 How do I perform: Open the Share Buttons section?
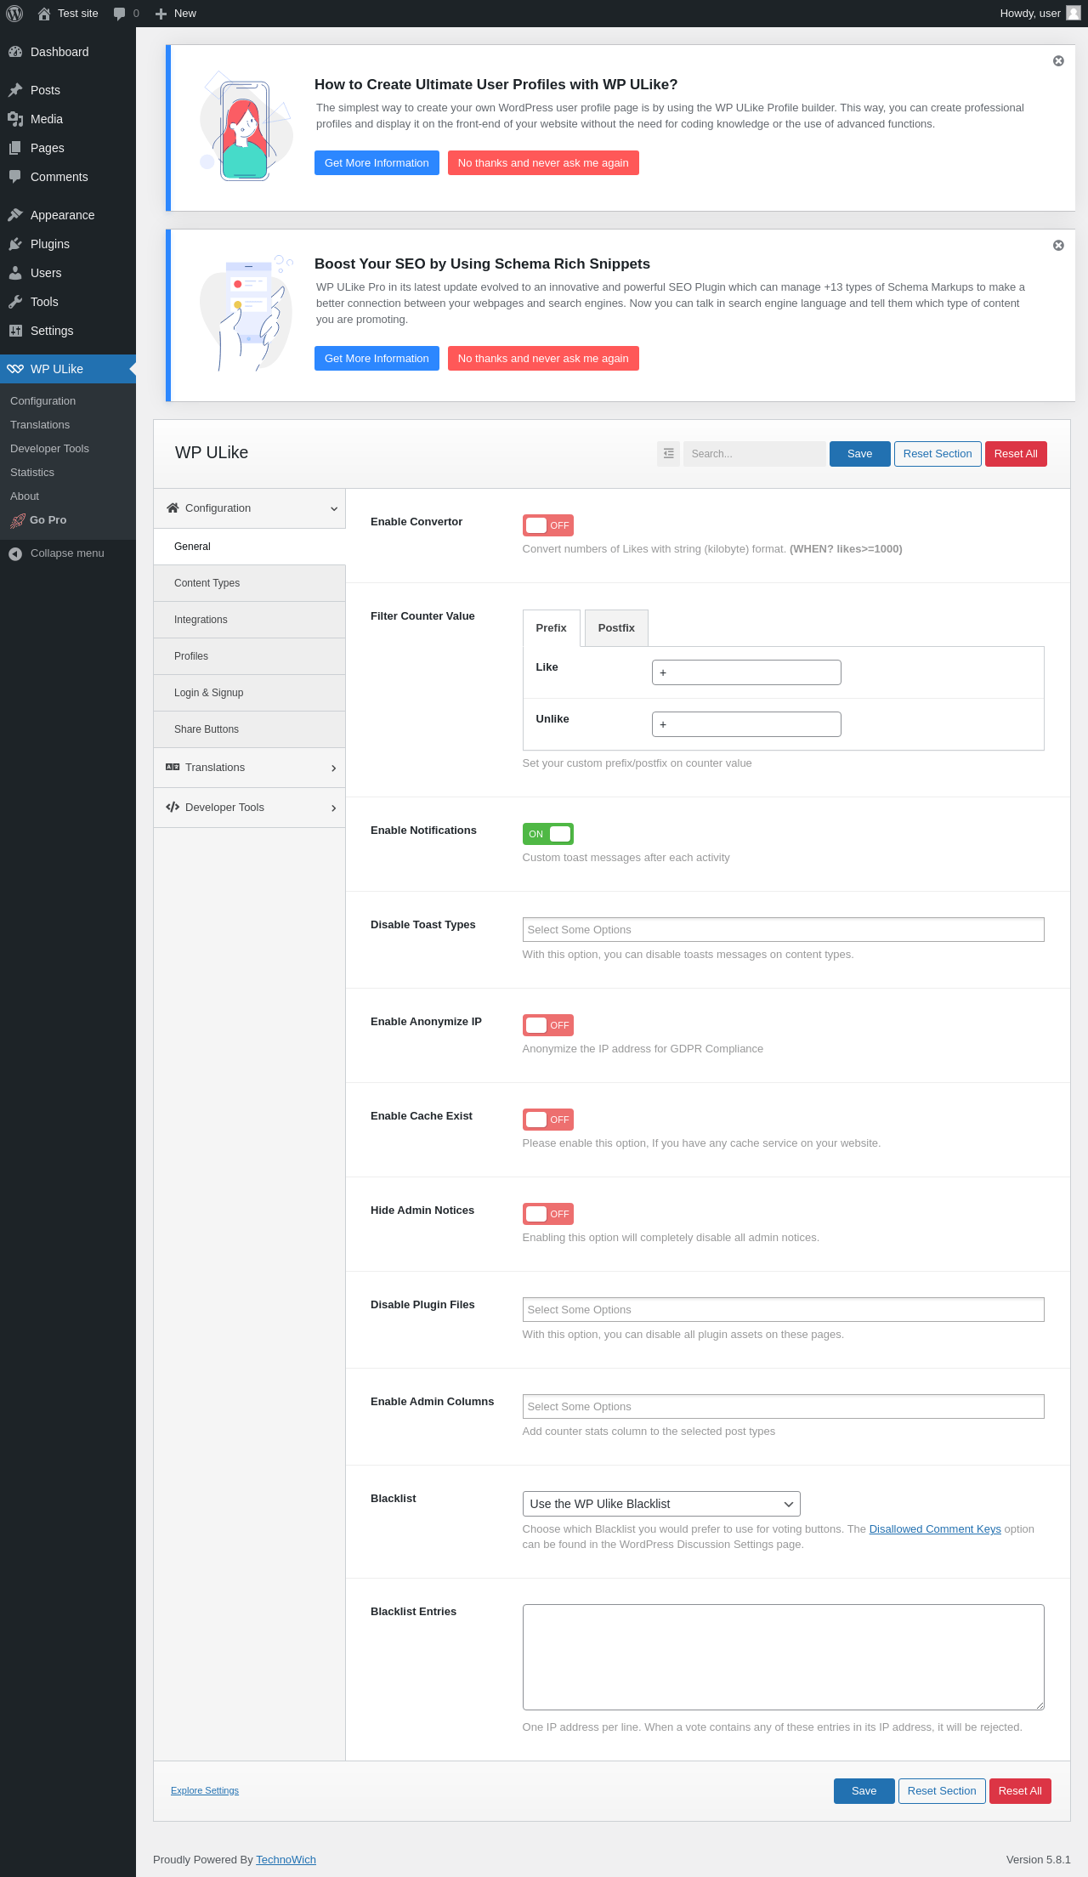249,729
